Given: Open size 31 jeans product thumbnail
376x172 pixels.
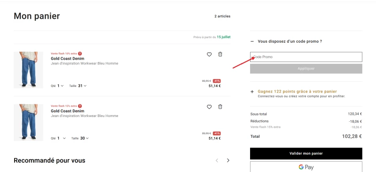Looking at the screenshot, I should (x=29, y=70).
